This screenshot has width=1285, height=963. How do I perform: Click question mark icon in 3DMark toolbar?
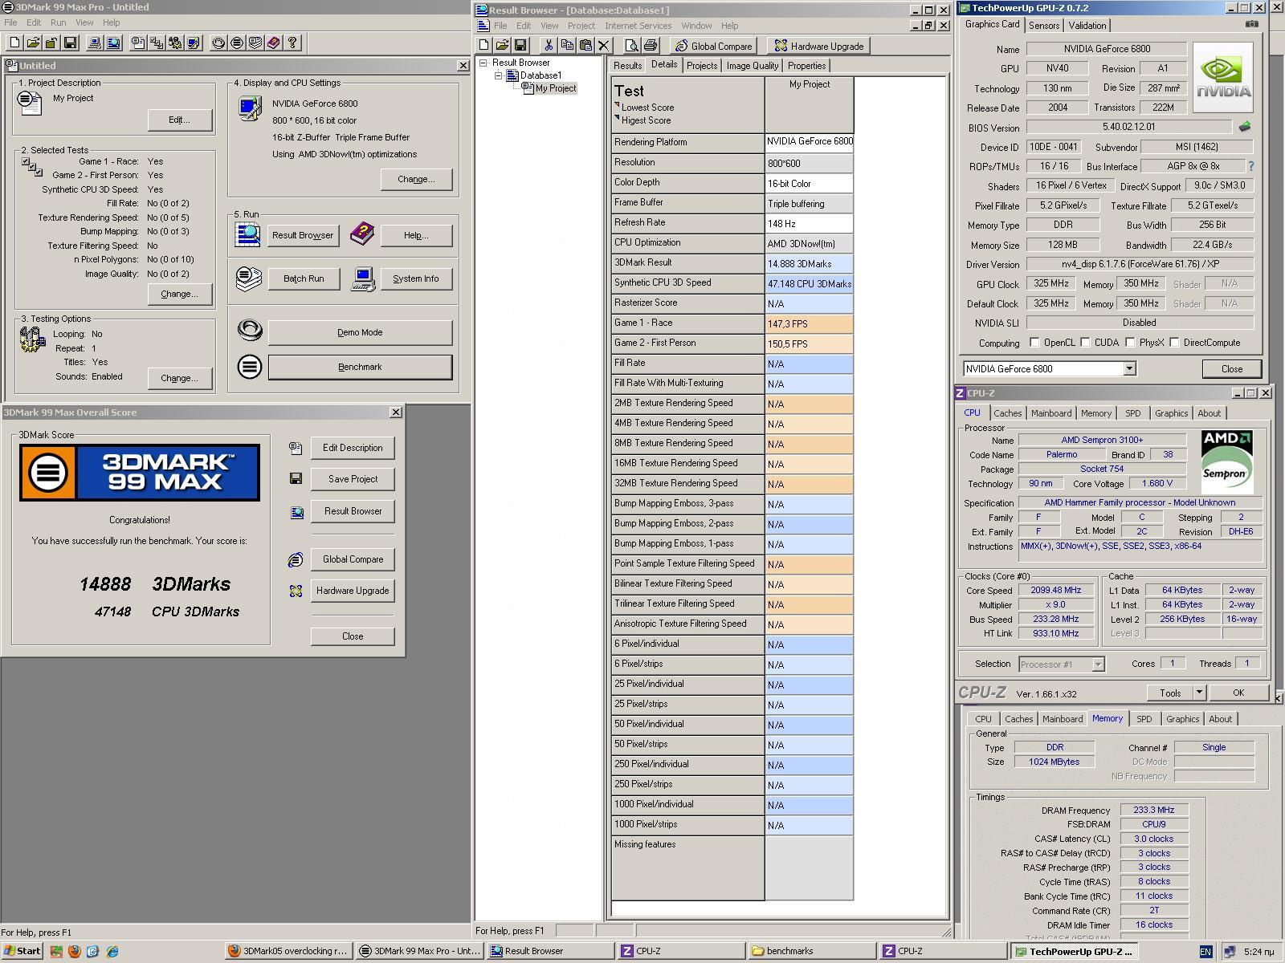tap(292, 43)
